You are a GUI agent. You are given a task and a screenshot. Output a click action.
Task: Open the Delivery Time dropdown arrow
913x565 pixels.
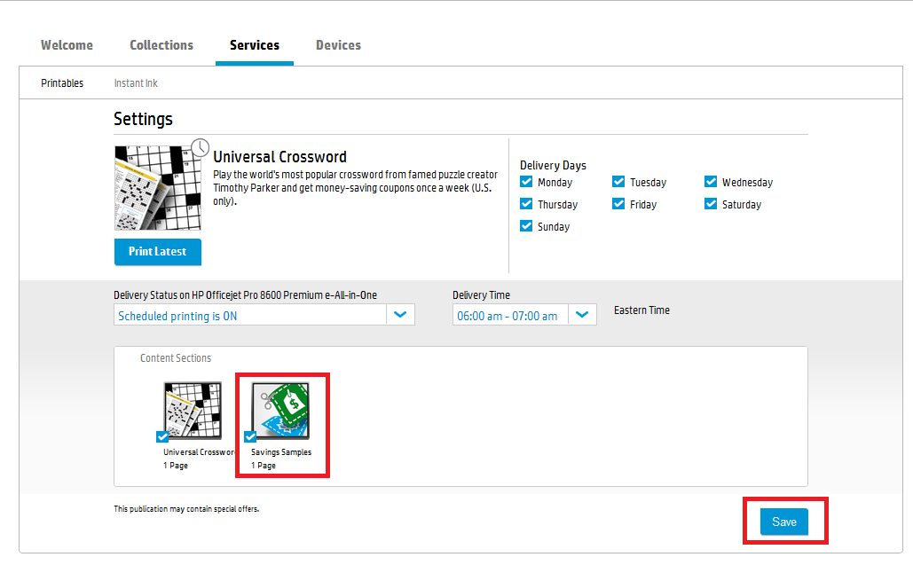tap(582, 315)
